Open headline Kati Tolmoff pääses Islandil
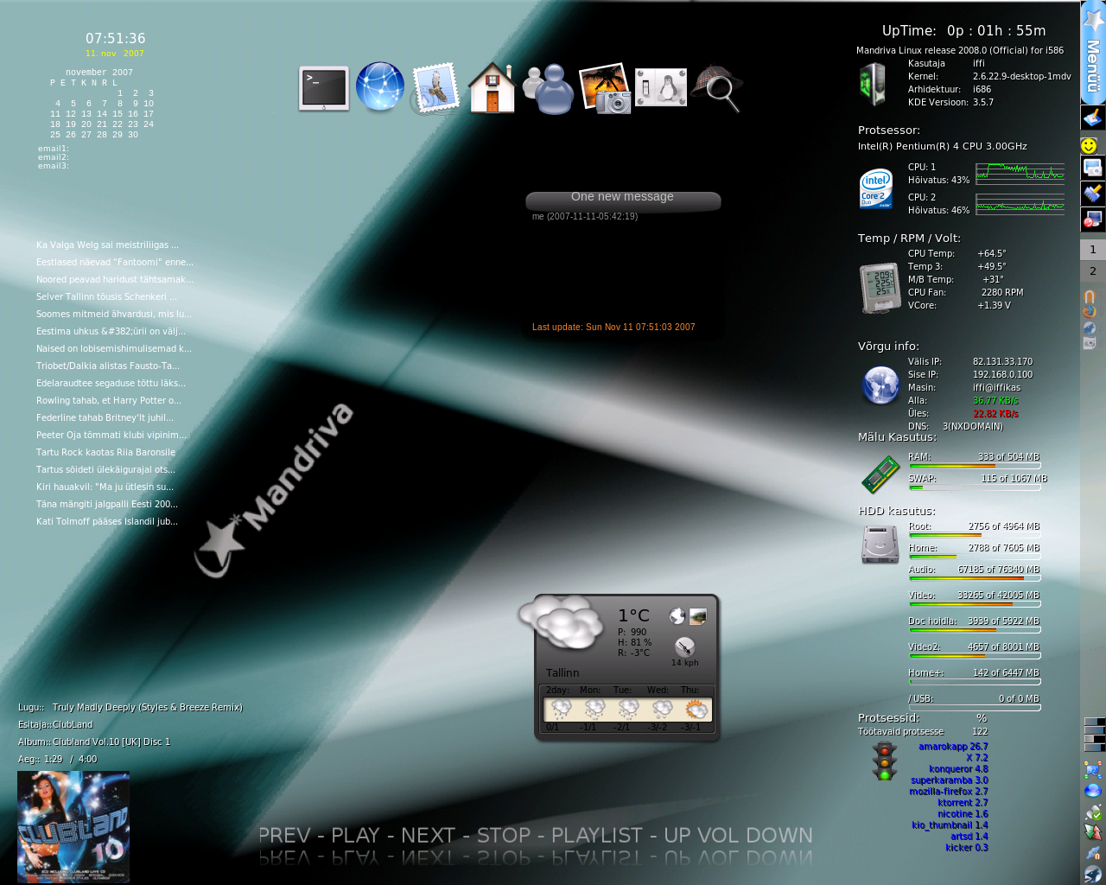The width and height of the screenshot is (1106, 885). pyautogui.click(x=107, y=521)
